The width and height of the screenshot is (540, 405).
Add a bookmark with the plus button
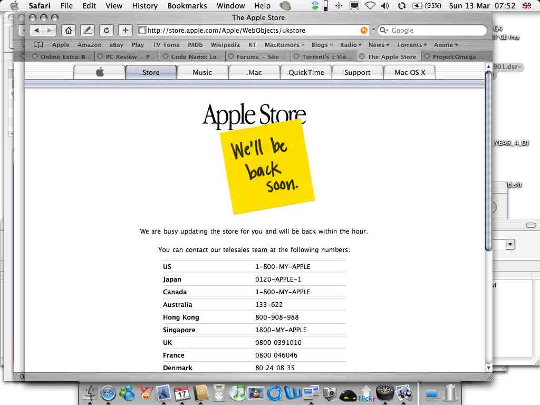coord(126,30)
